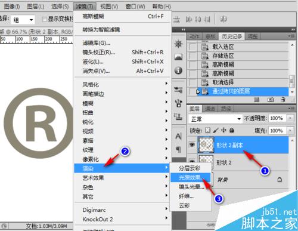Select the 形状 2 副本 layer thumbnail
Screen dimensions: 298x231
(206, 144)
